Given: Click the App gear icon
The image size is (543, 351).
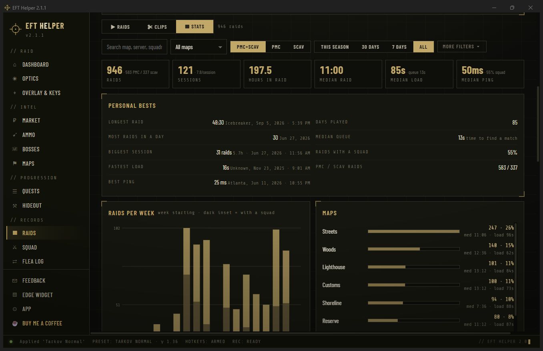Looking at the screenshot, I should coord(15,309).
